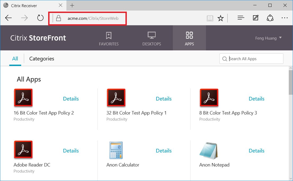This screenshot has width=293, height=181.
Task: Click the 32 Bit Color Test App Policy 1 icon
Action: tap(116, 98)
